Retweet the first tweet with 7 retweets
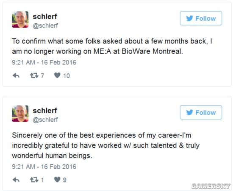Image resolution: width=233 pixels, height=191 pixels. tap(34, 76)
